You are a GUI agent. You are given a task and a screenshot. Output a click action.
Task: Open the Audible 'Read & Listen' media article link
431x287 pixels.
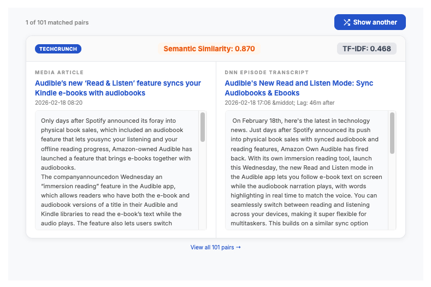pyautogui.click(x=118, y=88)
